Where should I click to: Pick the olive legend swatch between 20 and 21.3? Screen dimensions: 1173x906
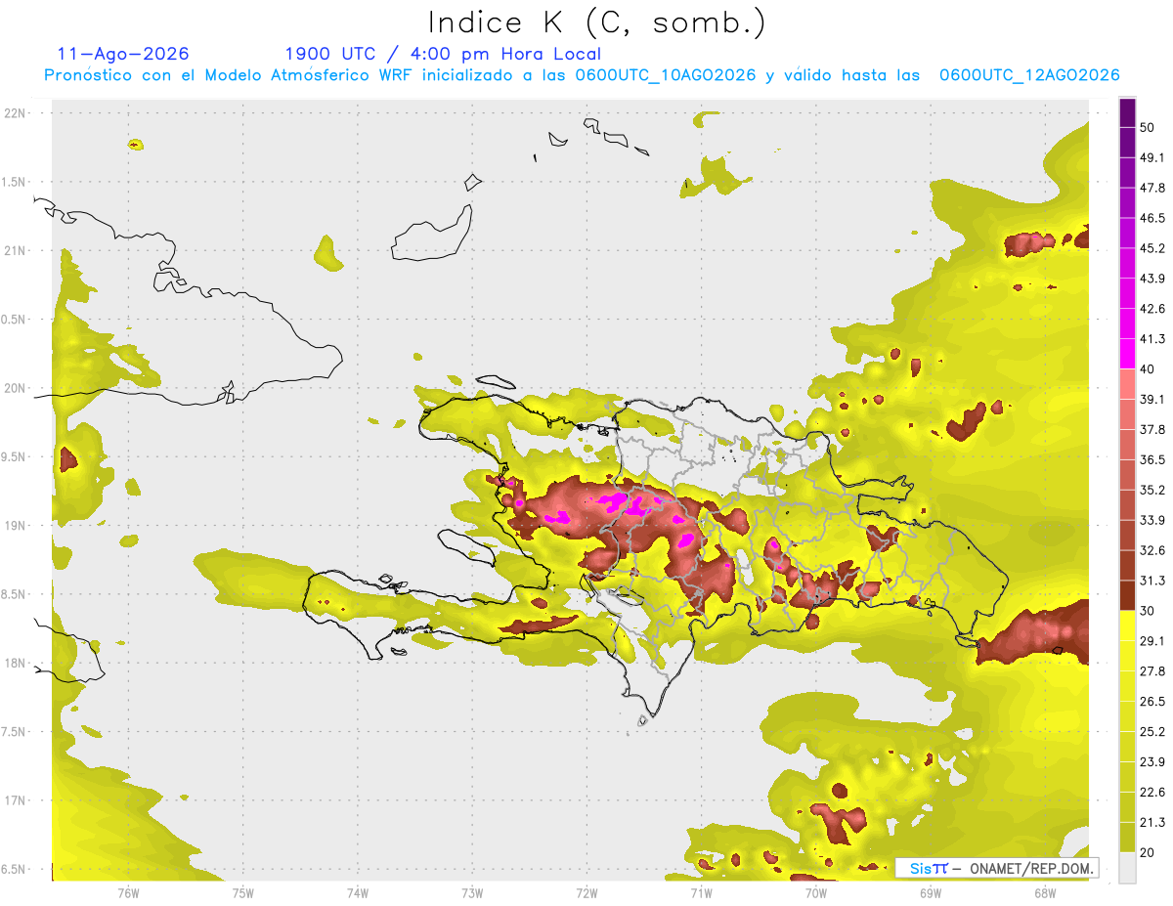click(1128, 837)
